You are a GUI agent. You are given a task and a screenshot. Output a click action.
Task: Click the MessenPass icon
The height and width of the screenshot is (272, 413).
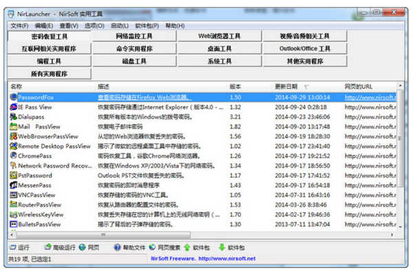click(14, 185)
